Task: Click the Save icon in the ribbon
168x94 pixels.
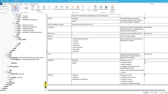Action: pyautogui.click(x=3, y=6)
